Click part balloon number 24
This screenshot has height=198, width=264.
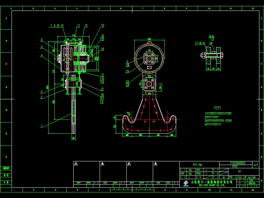point(127,71)
